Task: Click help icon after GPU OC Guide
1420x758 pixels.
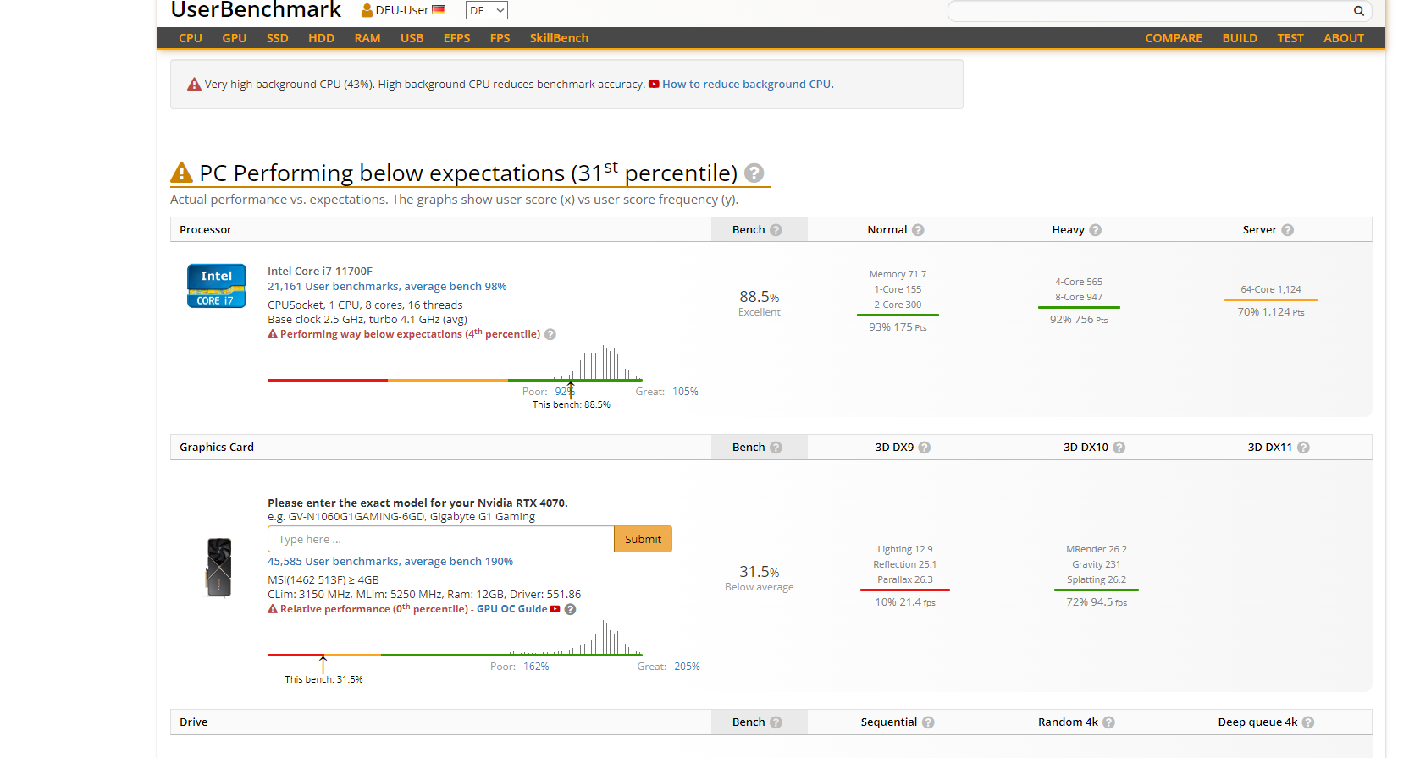Action: [x=571, y=609]
